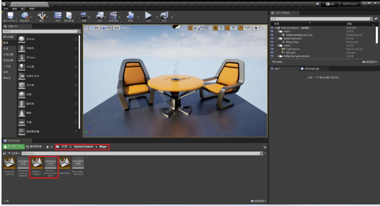Open the viewport options dropdown arrow

(x=87, y=28)
